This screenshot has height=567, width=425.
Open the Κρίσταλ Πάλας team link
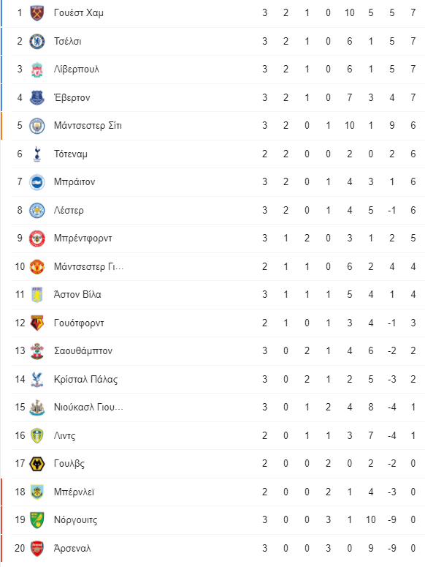[85, 379]
